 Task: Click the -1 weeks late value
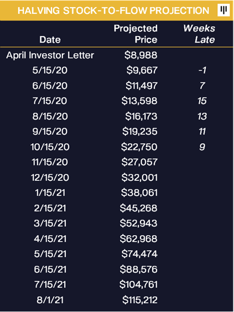202,70
